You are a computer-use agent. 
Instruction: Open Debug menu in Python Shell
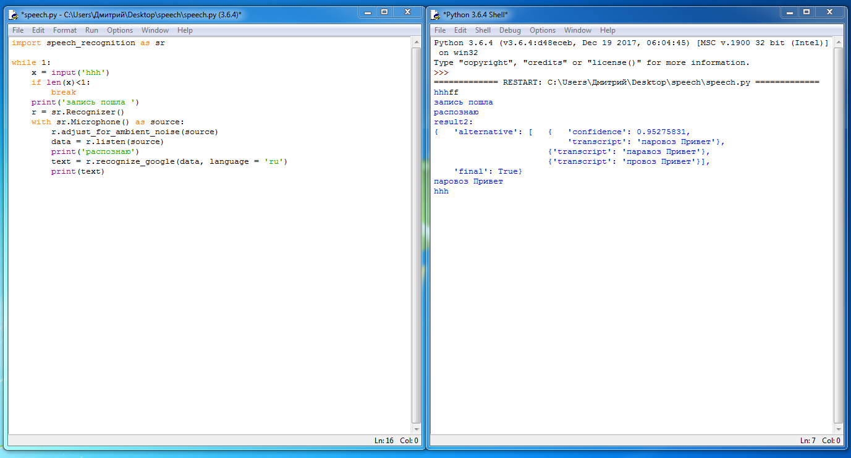pyautogui.click(x=510, y=30)
